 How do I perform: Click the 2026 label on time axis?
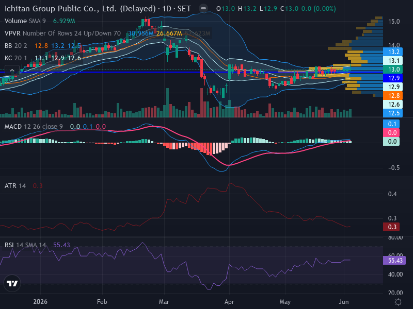pos(40,302)
